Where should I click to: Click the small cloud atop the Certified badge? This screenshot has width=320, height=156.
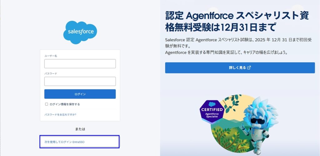coord(212,104)
